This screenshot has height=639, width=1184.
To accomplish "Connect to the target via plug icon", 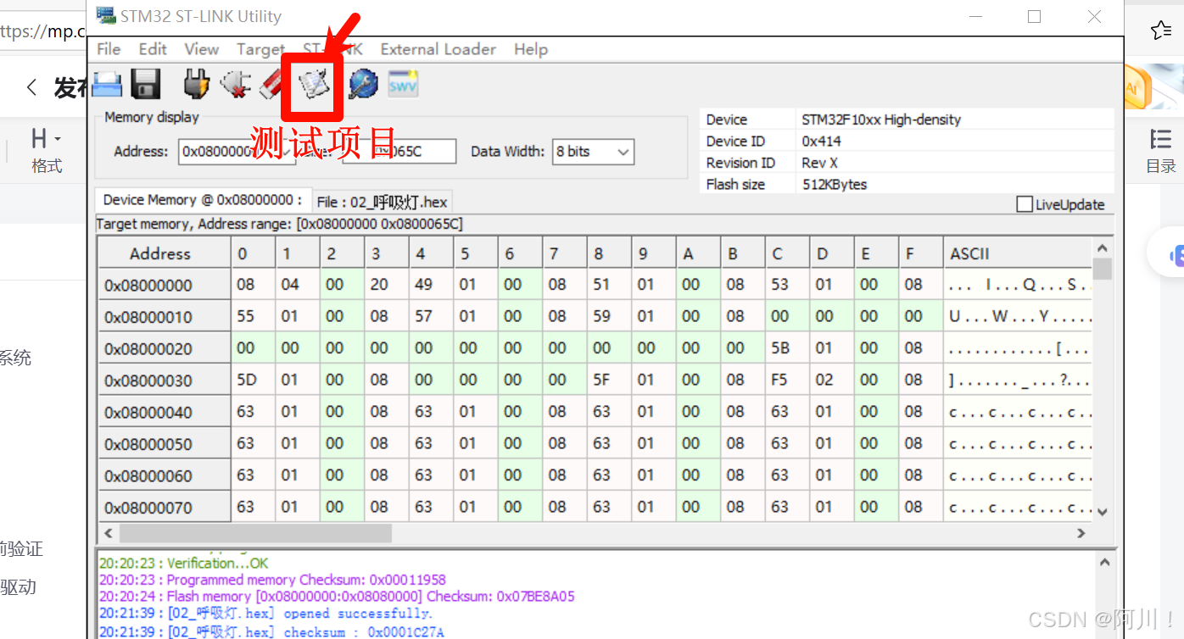I will [x=197, y=84].
